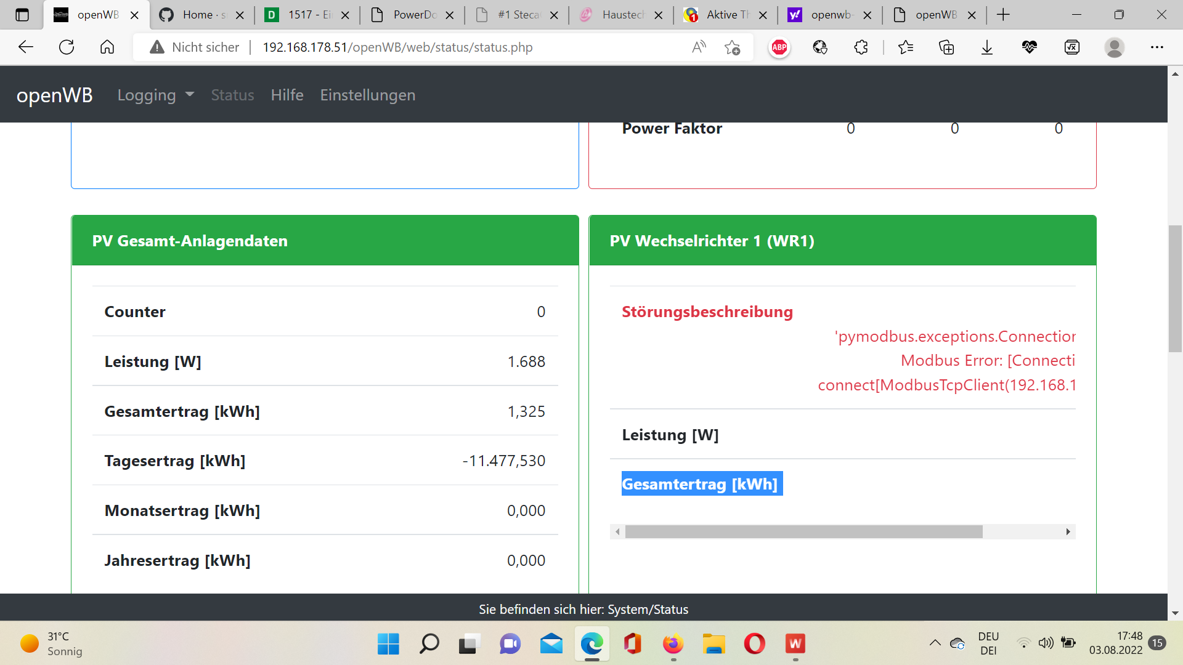Open the Collections icon in toolbar
This screenshot has width=1183, height=665.
coord(946,47)
